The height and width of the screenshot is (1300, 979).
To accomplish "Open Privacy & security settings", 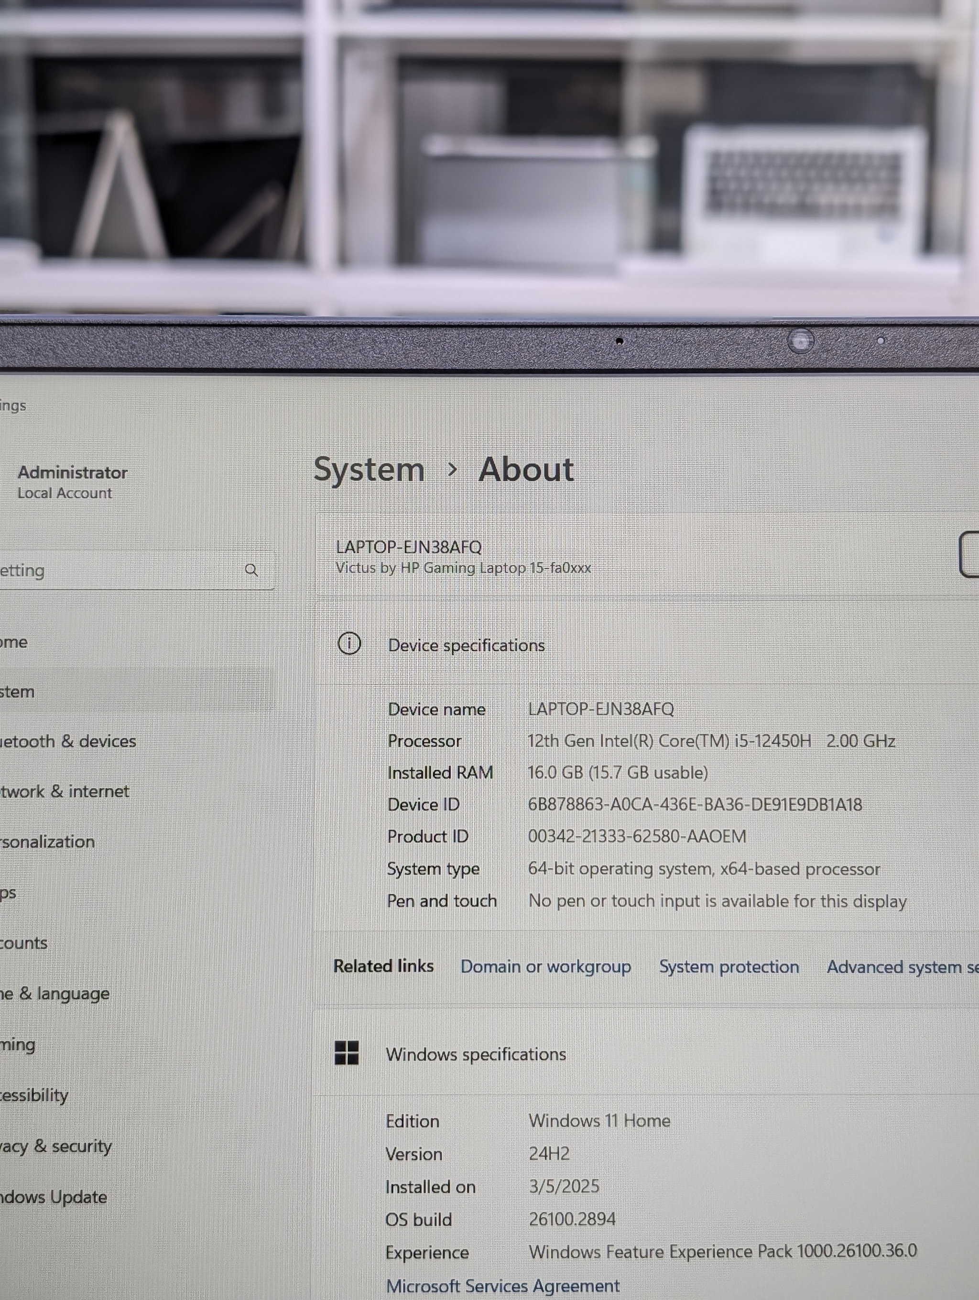I will pos(56,1146).
